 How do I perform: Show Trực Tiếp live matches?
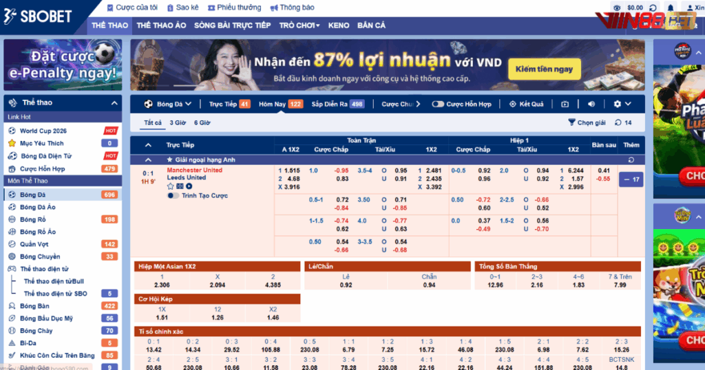click(x=229, y=104)
